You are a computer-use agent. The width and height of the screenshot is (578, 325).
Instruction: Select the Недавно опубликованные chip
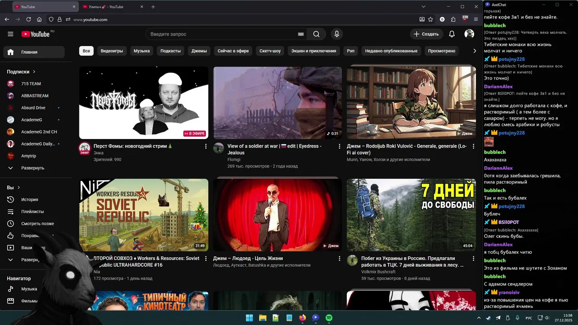pyautogui.click(x=391, y=51)
